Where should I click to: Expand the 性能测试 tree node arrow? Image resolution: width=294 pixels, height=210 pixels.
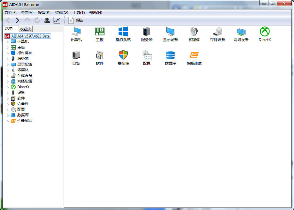tap(8, 121)
